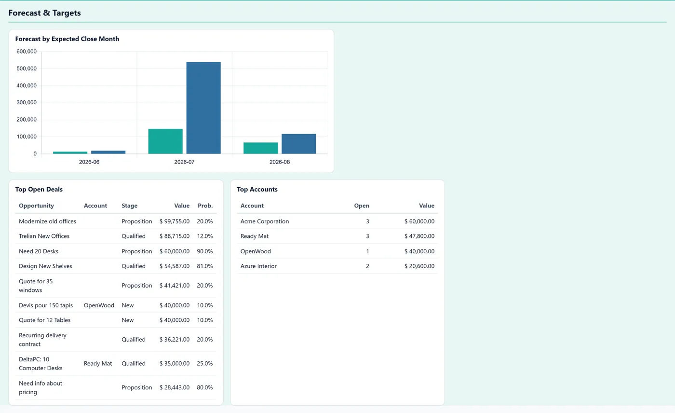This screenshot has width=675, height=413.
Task: Select the Recurring delivery contract opportunity
Action: coord(42,340)
